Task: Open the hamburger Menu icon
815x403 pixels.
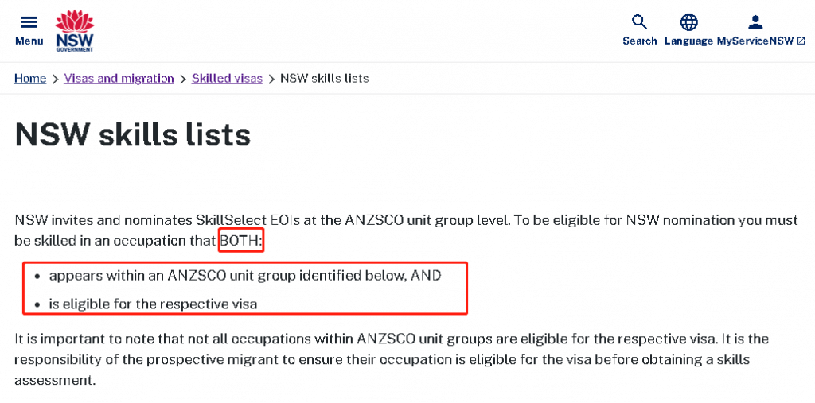Action: 29,22
